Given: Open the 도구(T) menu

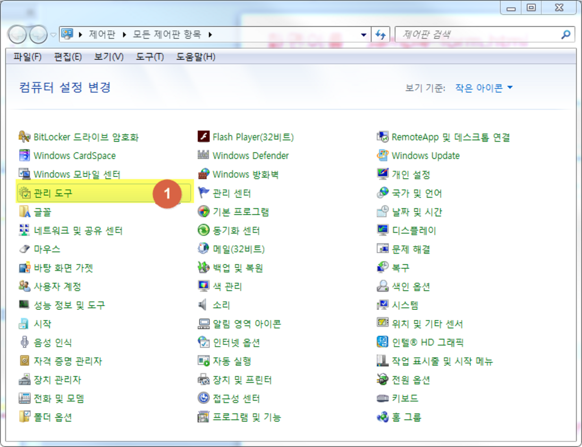Looking at the screenshot, I should tap(149, 57).
